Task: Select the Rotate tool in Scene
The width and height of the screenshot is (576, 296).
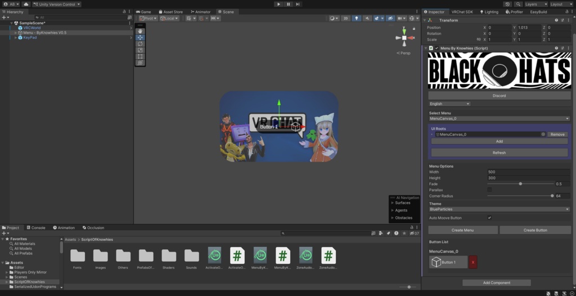Action: pos(140,44)
